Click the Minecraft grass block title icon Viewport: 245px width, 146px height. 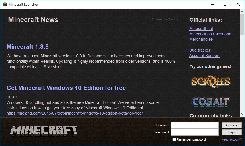tap(5, 4)
